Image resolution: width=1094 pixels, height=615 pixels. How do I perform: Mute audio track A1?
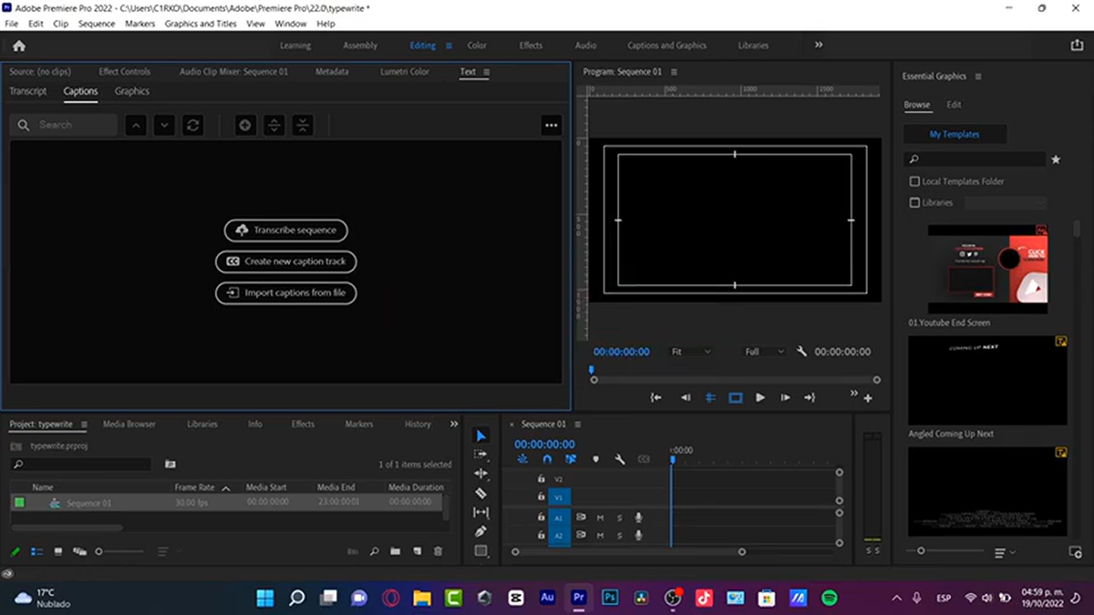pos(600,518)
